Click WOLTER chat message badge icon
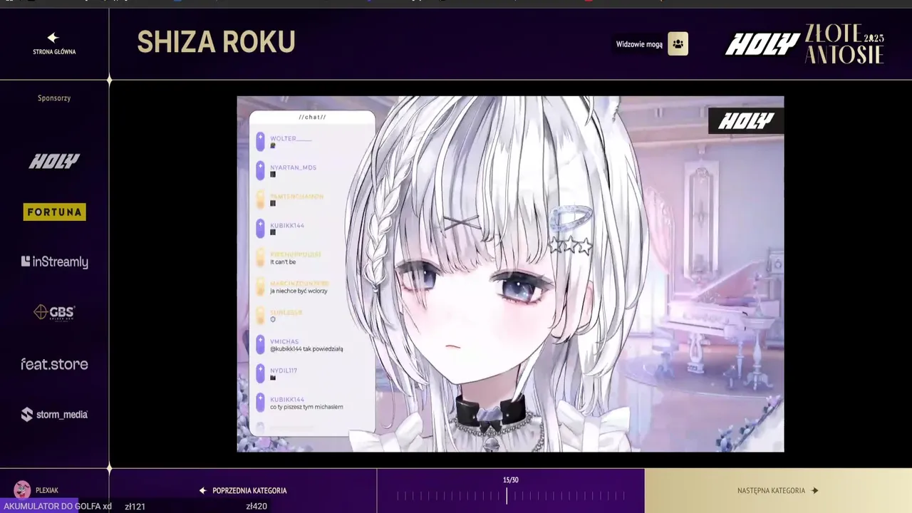 point(260,141)
